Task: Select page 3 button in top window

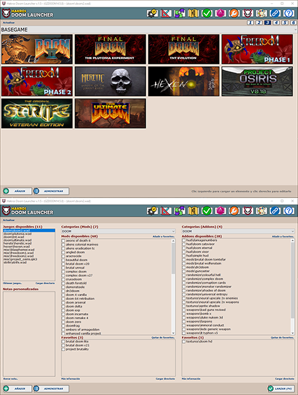Action: click(x=267, y=22)
